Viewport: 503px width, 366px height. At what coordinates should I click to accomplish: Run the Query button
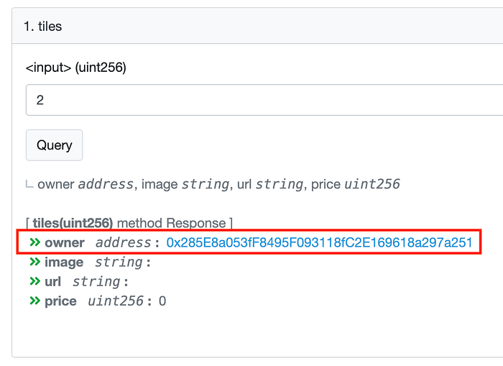[x=54, y=145]
